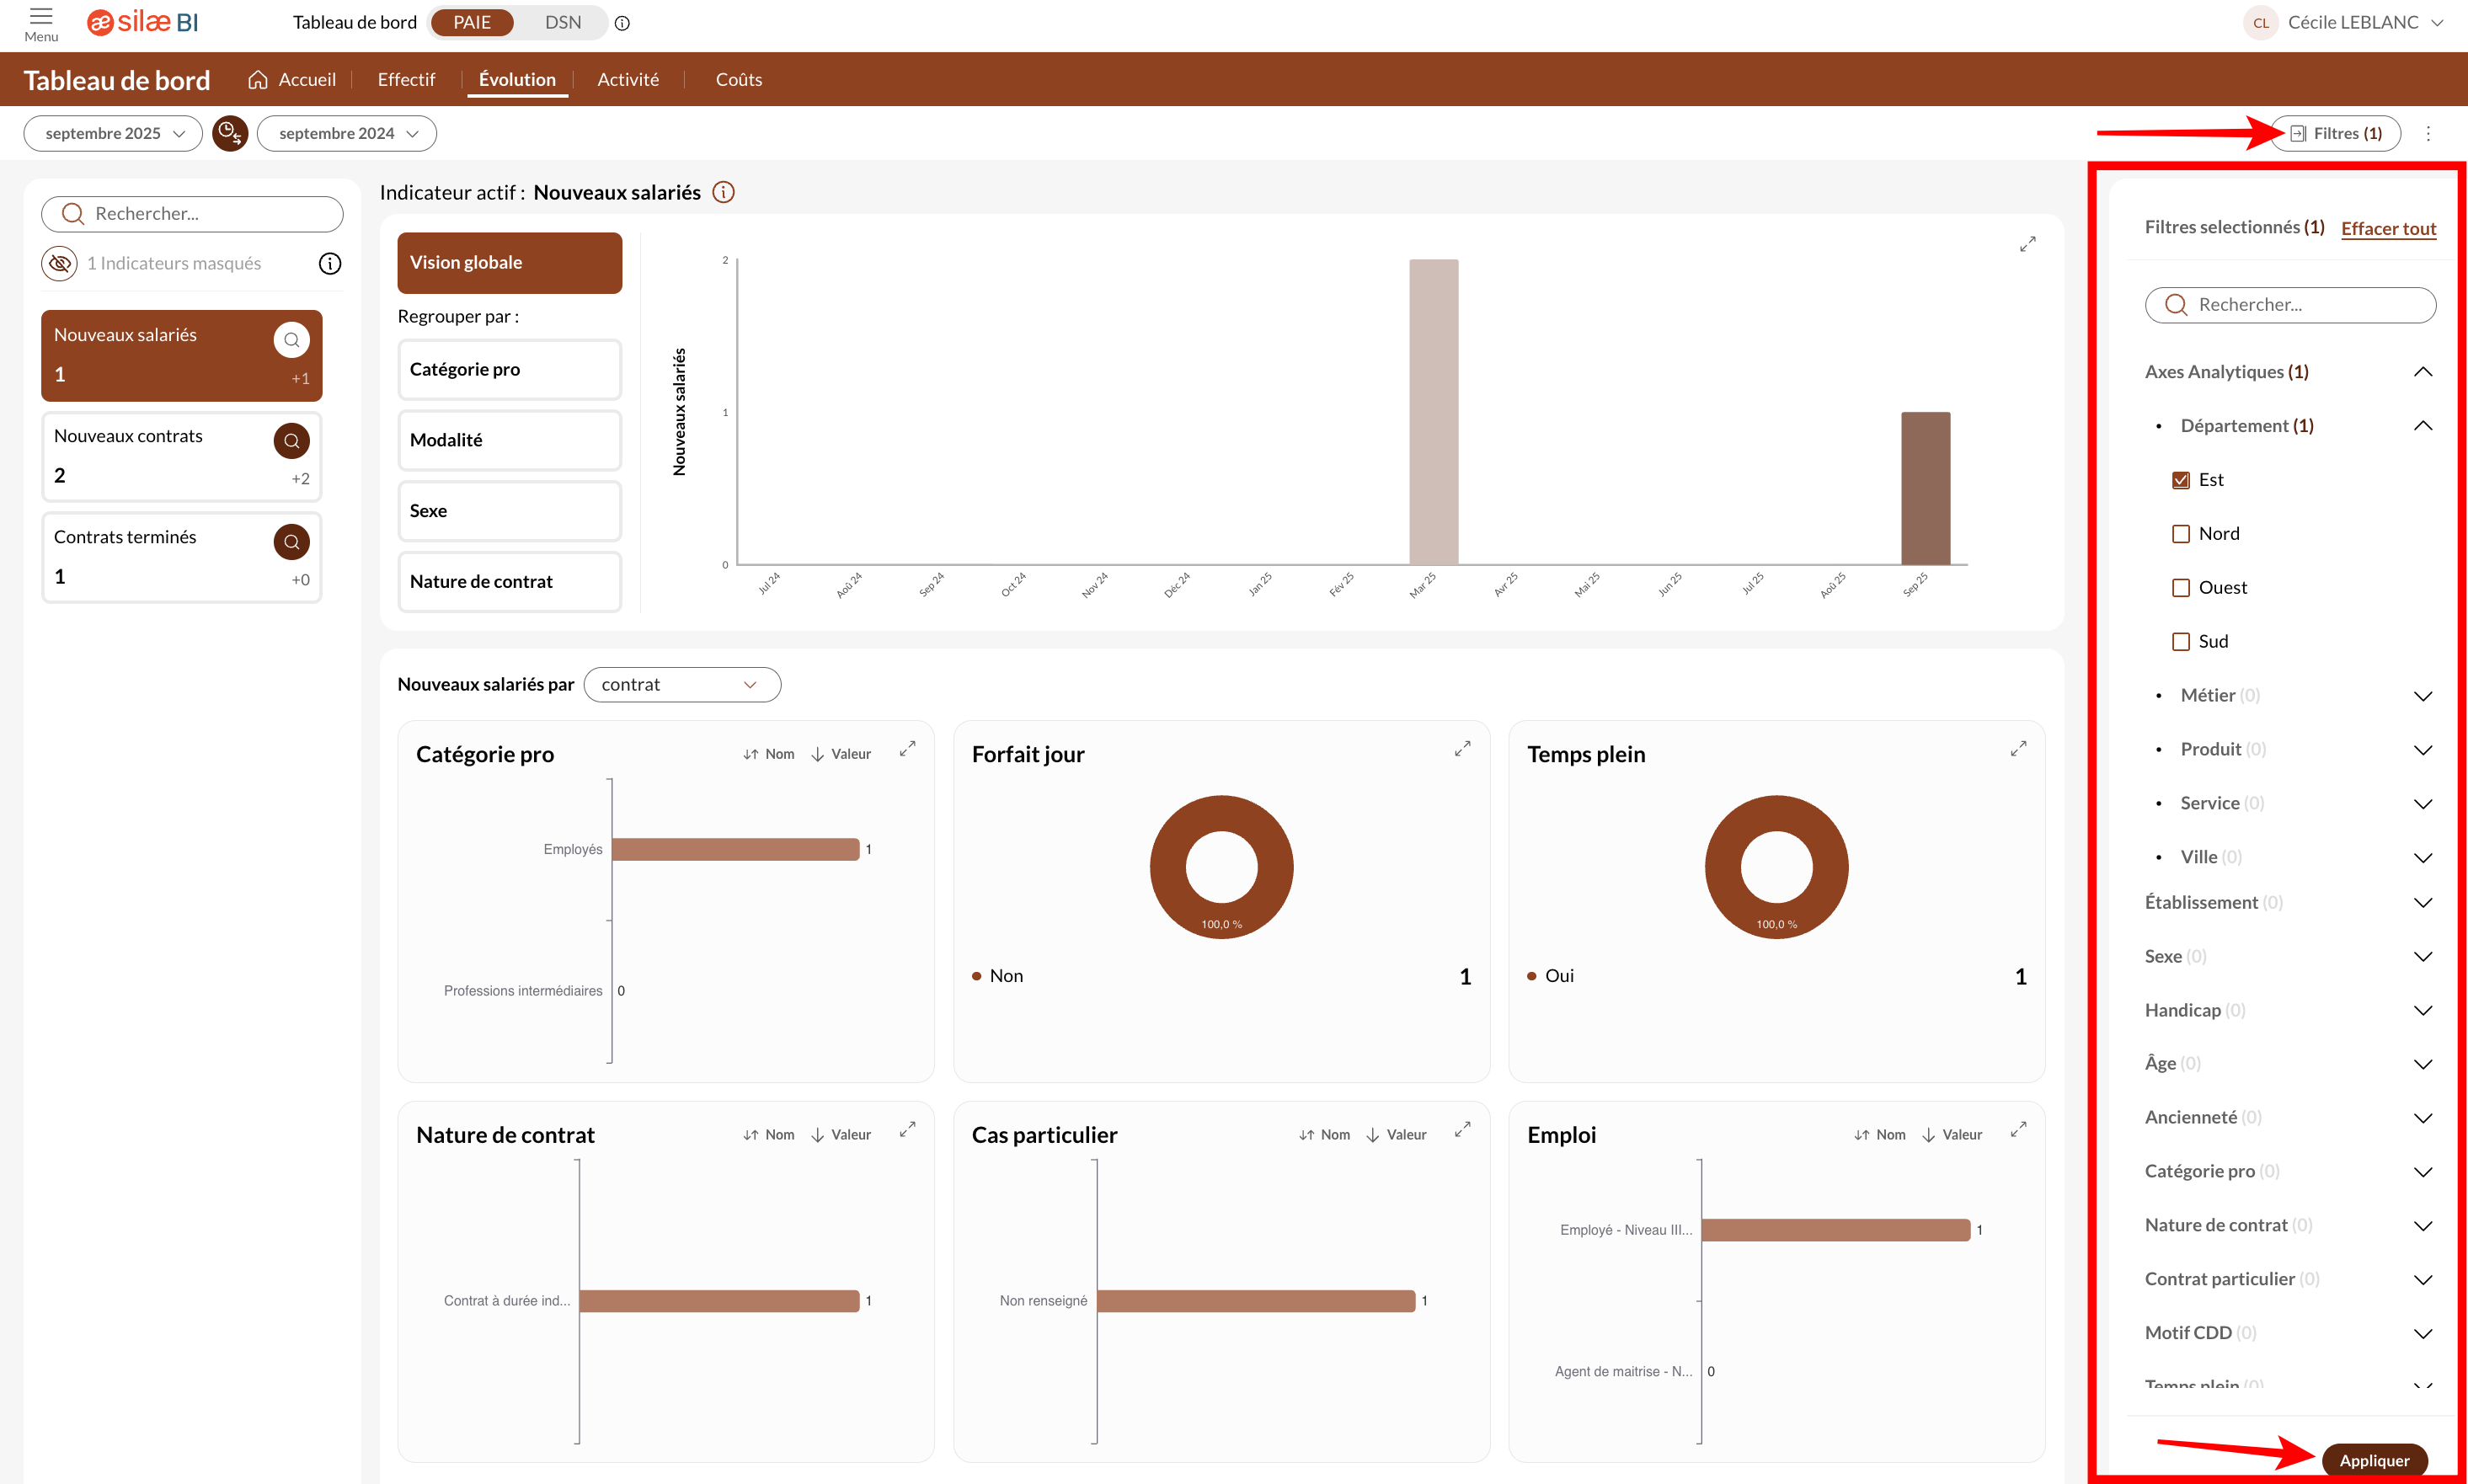Click the period comparison clock icon
This screenshot has width=2468, height=1484.
230,133
